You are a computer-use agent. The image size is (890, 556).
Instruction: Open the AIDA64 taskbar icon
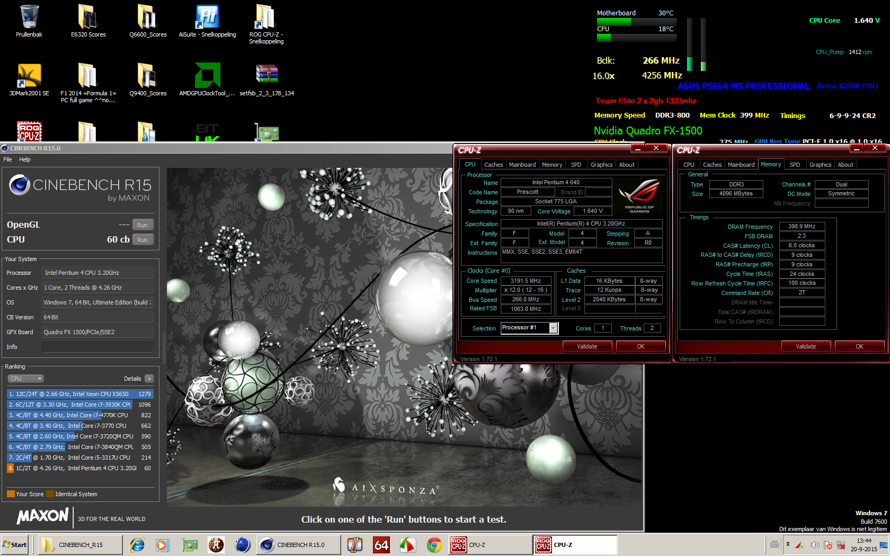pos(381,544)
